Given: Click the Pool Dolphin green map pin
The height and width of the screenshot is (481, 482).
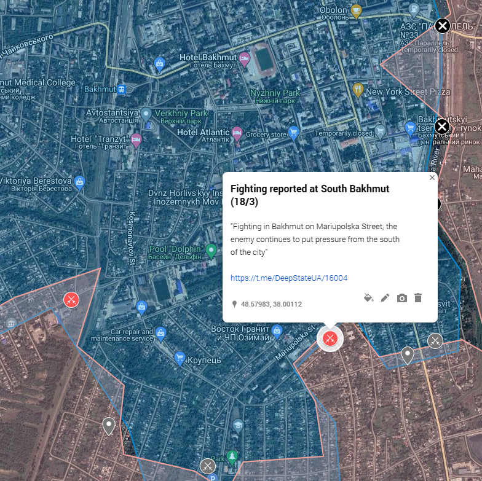Looking at the screenshot, I should coord(211,251).
